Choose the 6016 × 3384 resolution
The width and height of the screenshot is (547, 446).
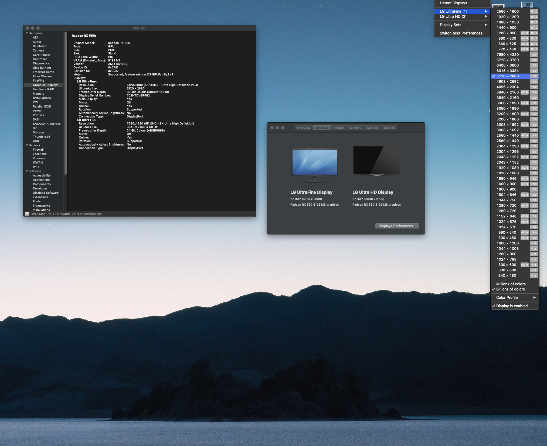tap(515, 71)
